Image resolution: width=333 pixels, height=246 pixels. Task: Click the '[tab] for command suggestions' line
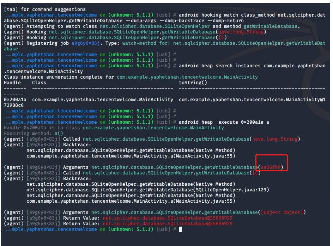pyautogui.click(x=44, y=9)
